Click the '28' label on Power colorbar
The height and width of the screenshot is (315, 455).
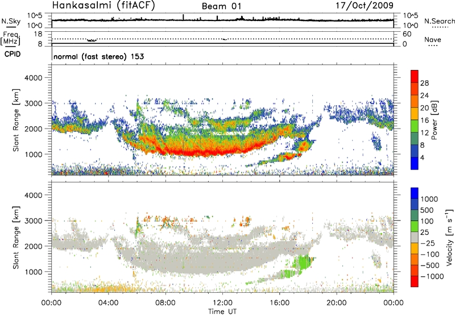click(424, 83)
